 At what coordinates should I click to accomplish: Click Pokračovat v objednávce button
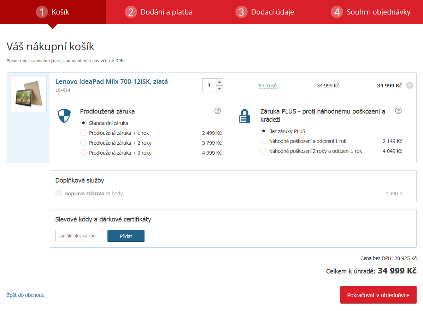(x=378, y=295)
